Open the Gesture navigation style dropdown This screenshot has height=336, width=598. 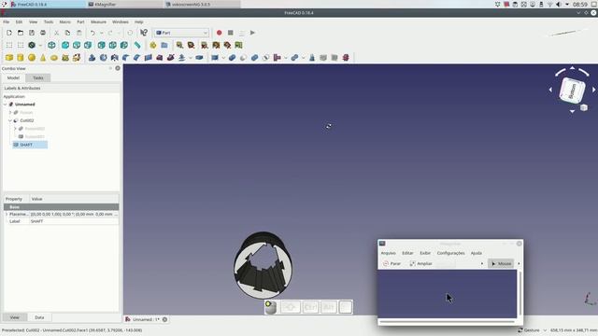(533, 329)
